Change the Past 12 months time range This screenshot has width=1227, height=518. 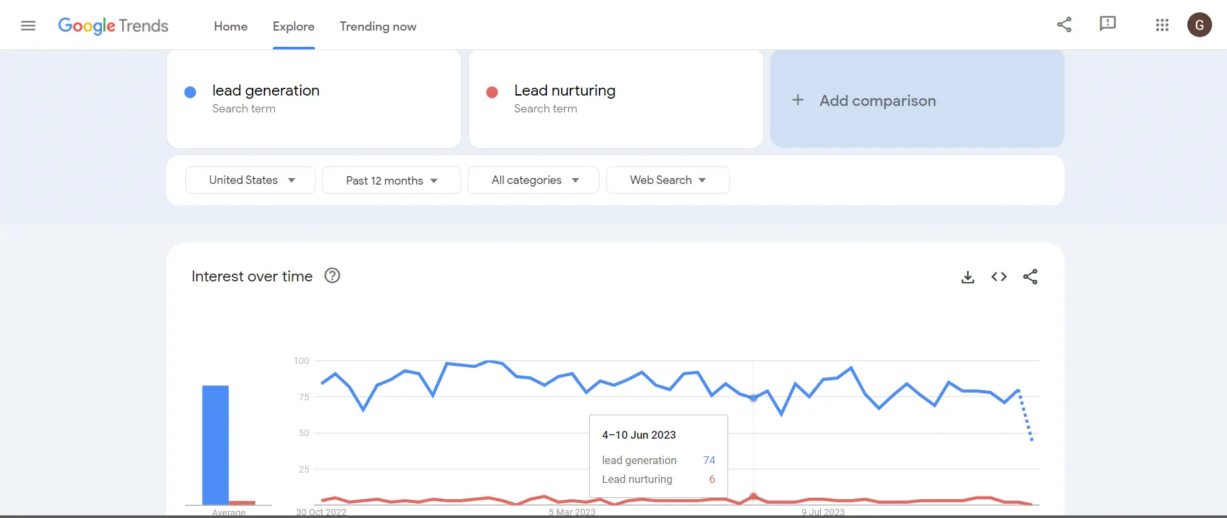pyautogui.click(x=392, y=180)
